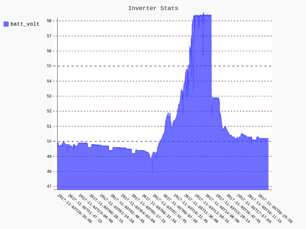
Task: Click the voltage peak plateau above 58
Action: coord(202,15)
